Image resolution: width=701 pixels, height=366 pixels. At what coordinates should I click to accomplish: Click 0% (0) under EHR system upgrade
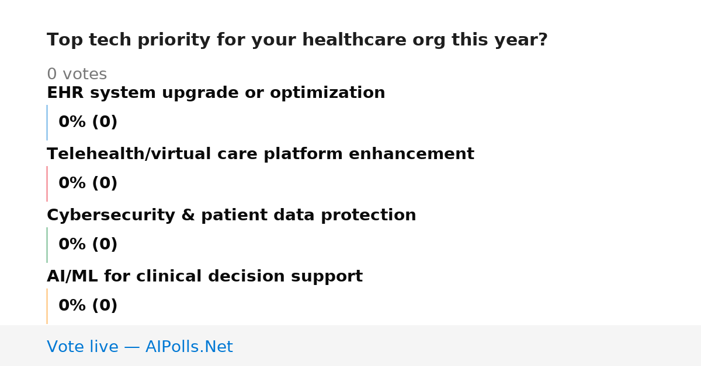(x=88, y=122)
